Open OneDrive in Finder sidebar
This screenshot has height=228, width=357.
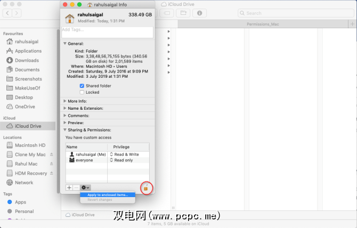click(21, 107)
